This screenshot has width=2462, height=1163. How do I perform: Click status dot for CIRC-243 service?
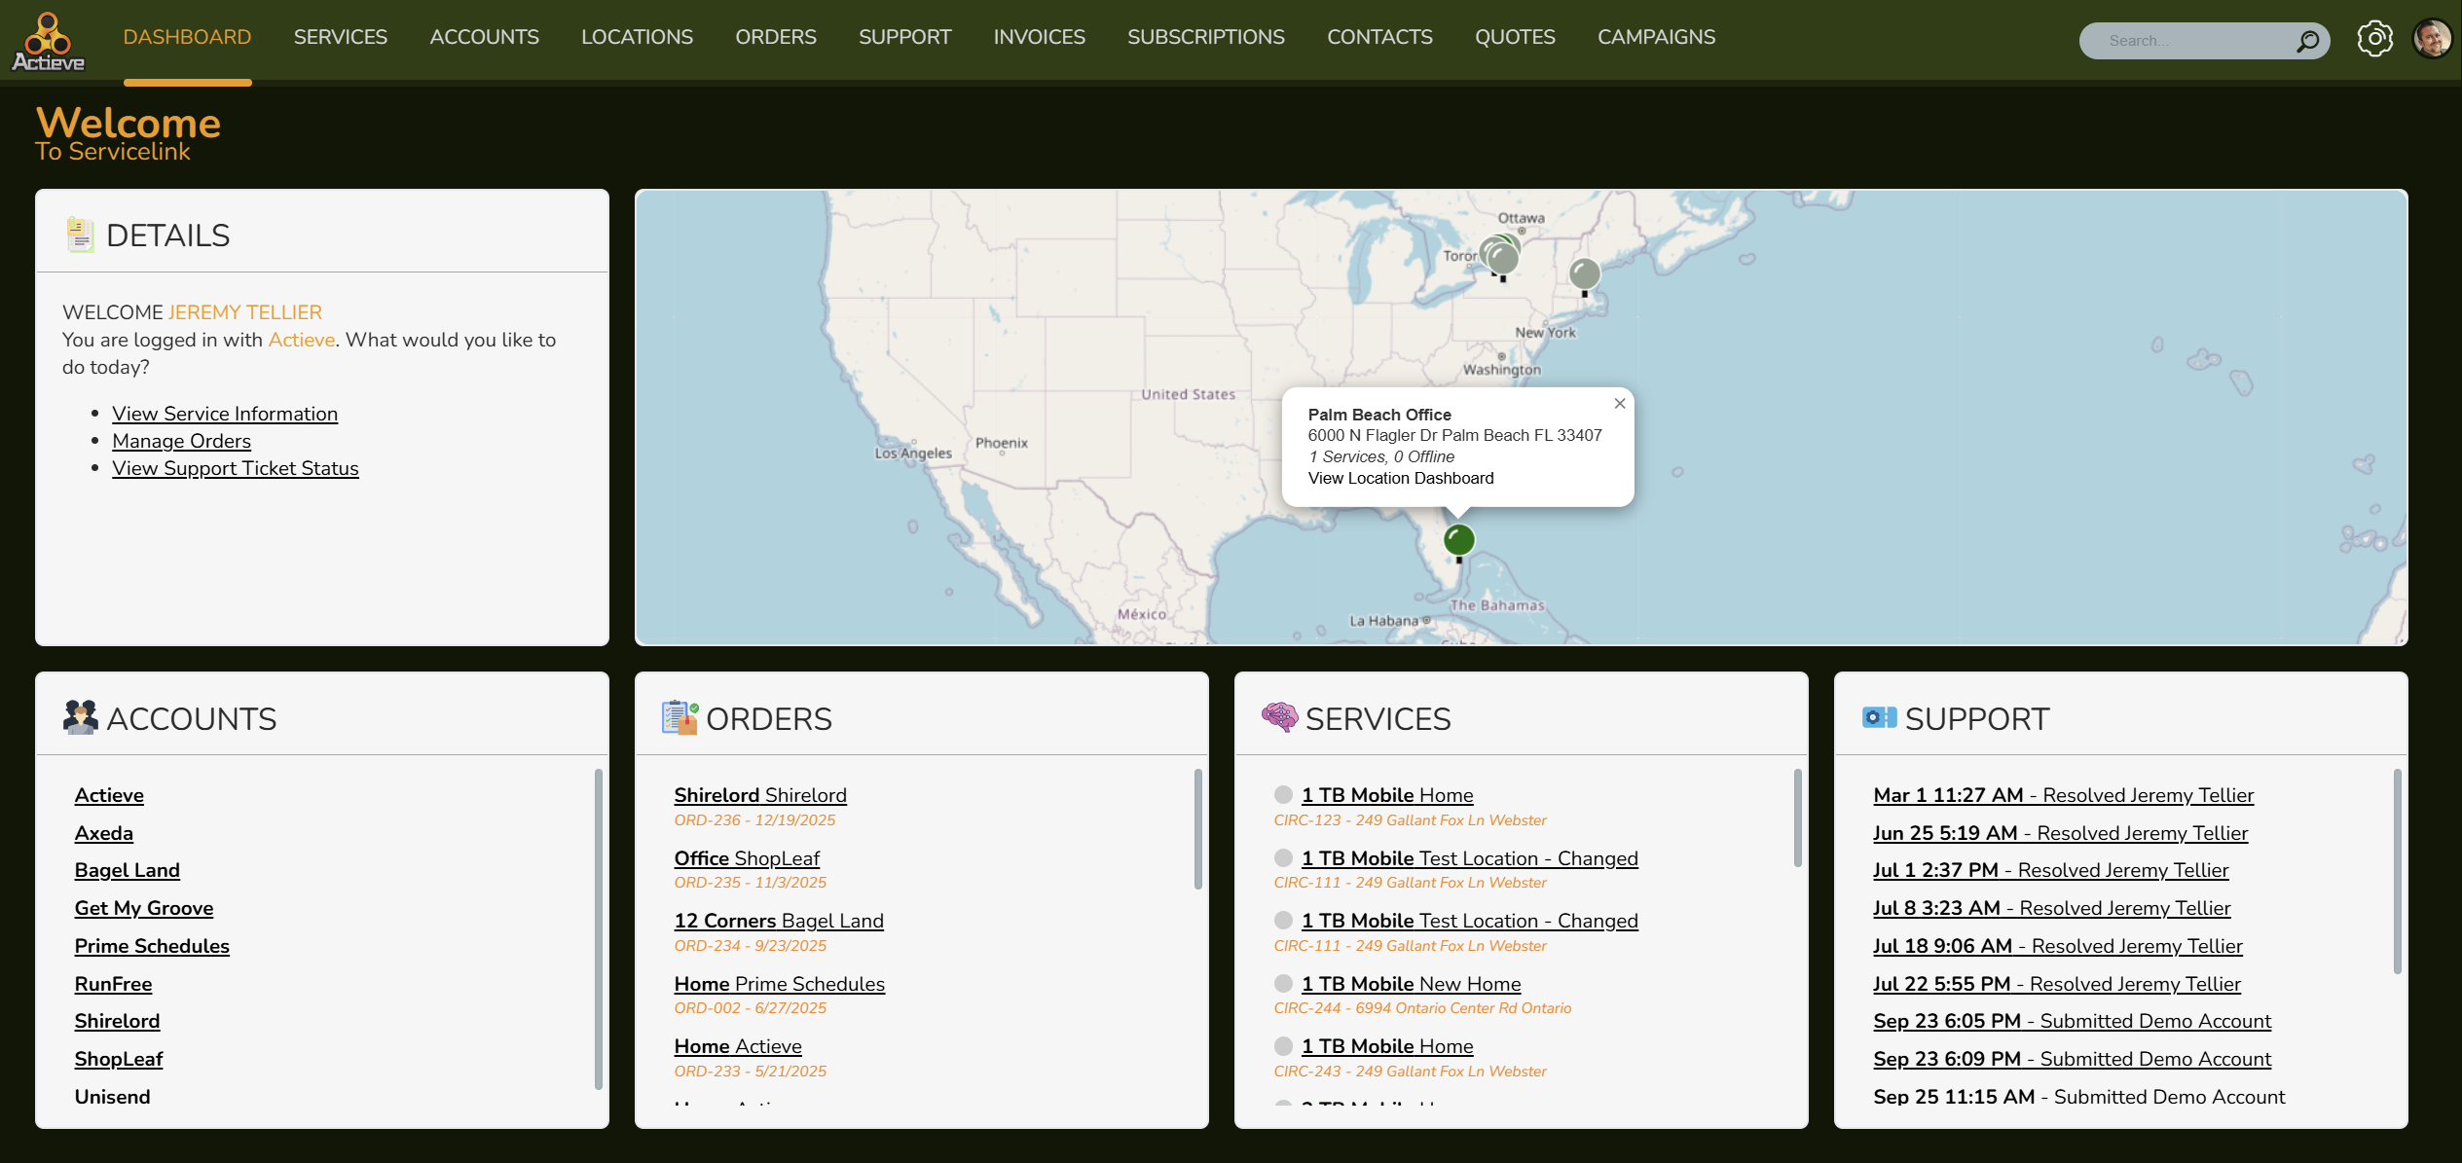coord(1283,1046)
